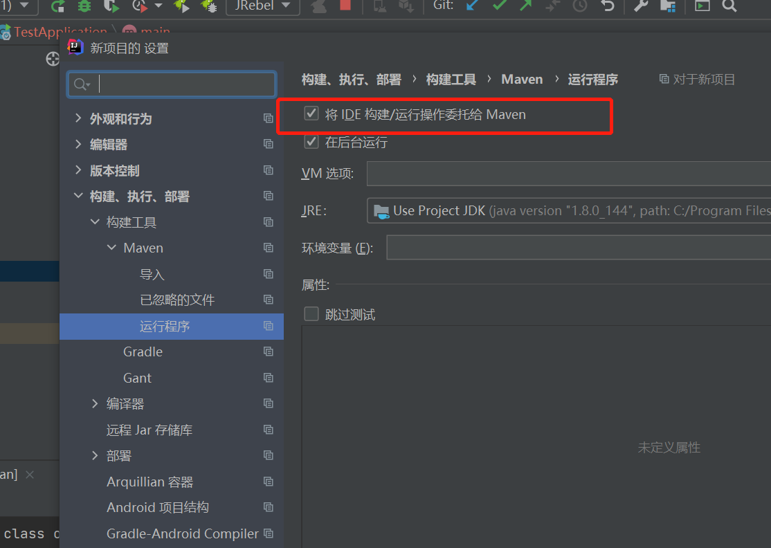Open the dropdown arrow beside the profiler icon

pyautogui.click(x=158, y=6)
